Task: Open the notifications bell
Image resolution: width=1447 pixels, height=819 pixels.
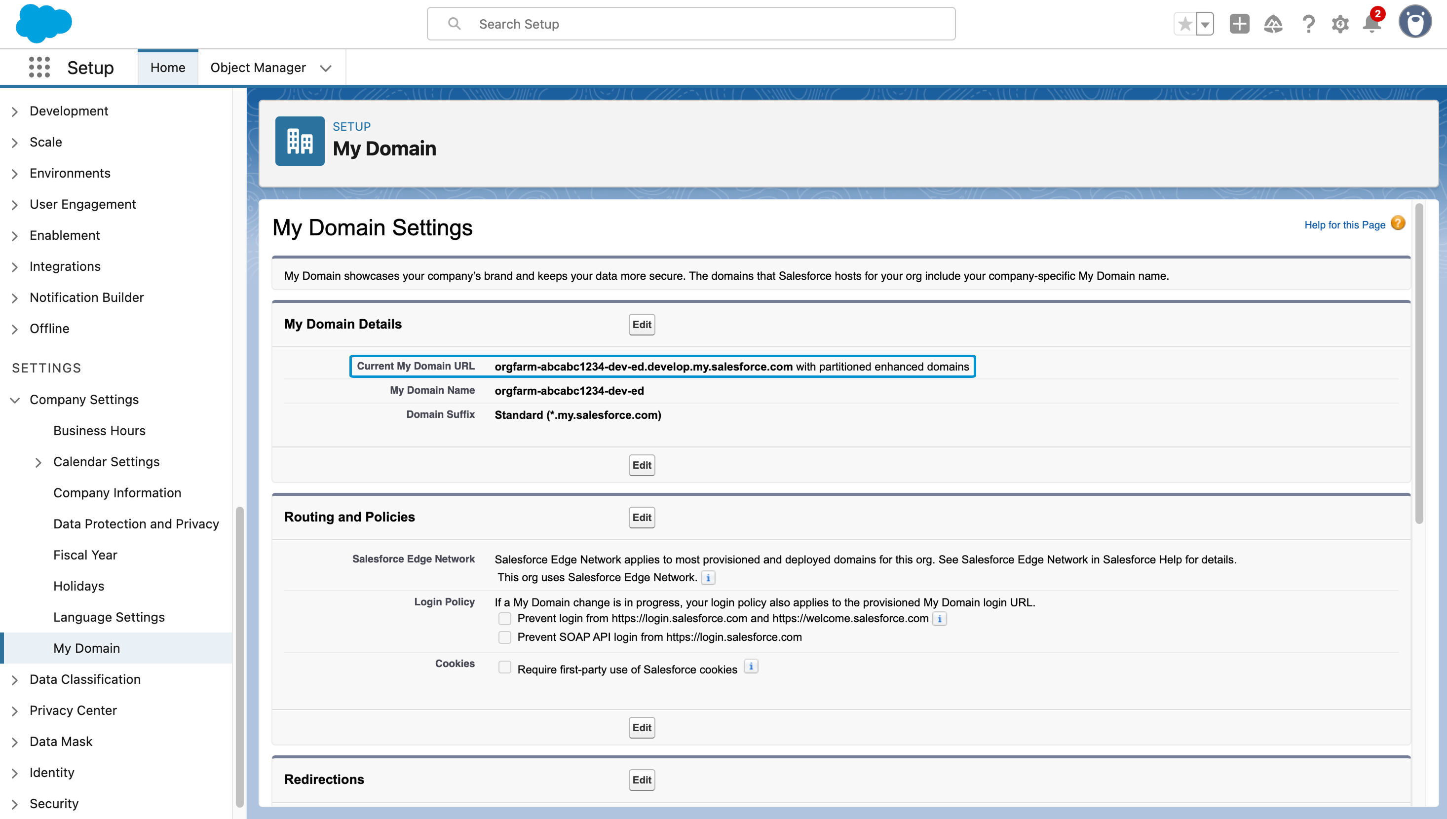Action: tap(1372, 23)
